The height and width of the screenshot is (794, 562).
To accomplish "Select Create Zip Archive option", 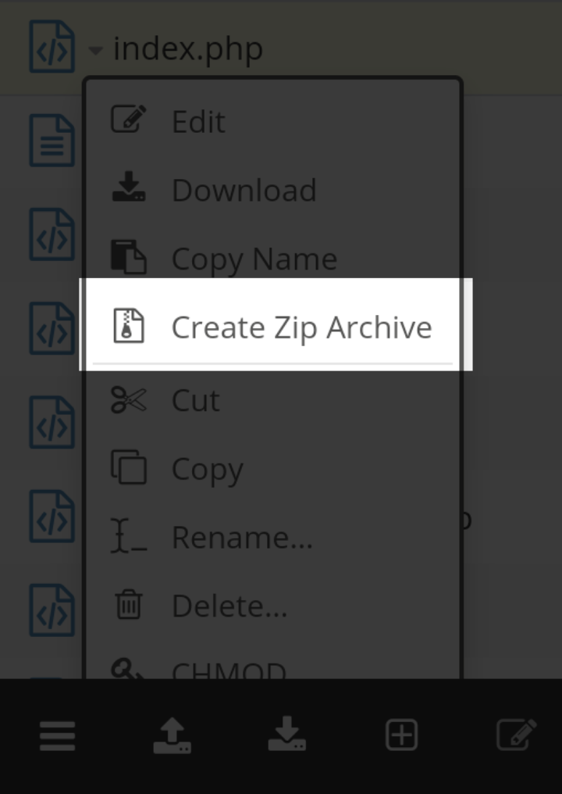I will tap(301, 327).
